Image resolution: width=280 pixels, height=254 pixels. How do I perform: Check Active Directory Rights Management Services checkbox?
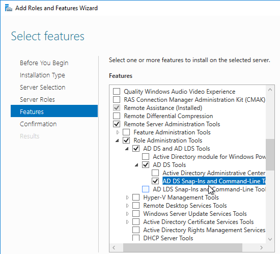click(136, 230)
